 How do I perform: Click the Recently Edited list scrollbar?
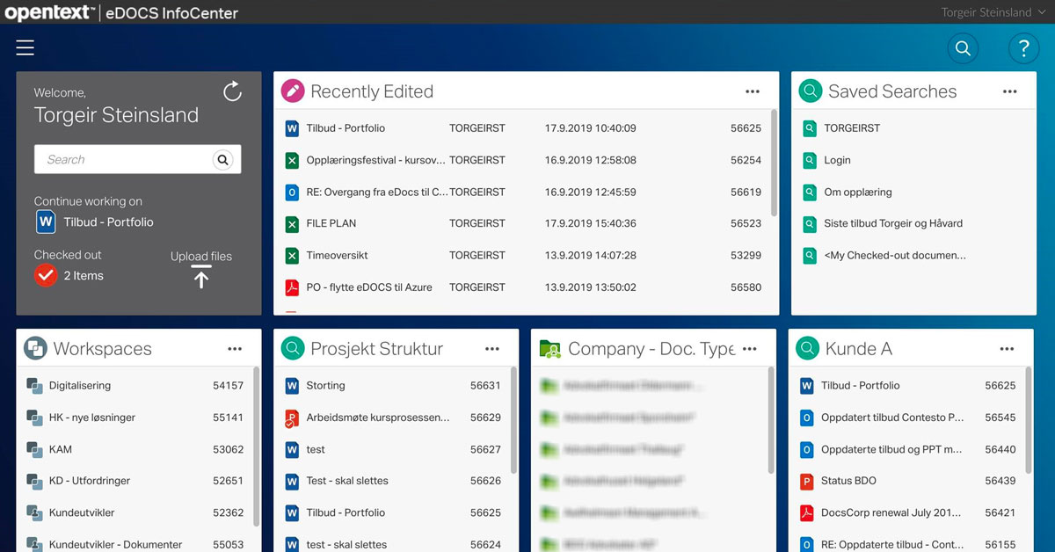[x=774, y=163]
